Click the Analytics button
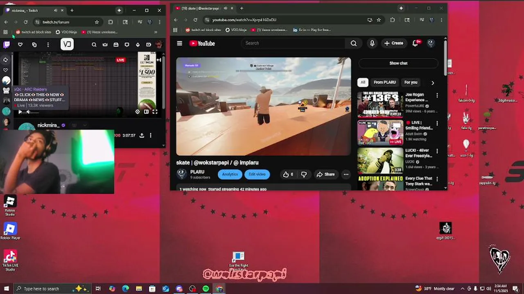The width and height of the screenshot is (524, 294). point(230,174)
